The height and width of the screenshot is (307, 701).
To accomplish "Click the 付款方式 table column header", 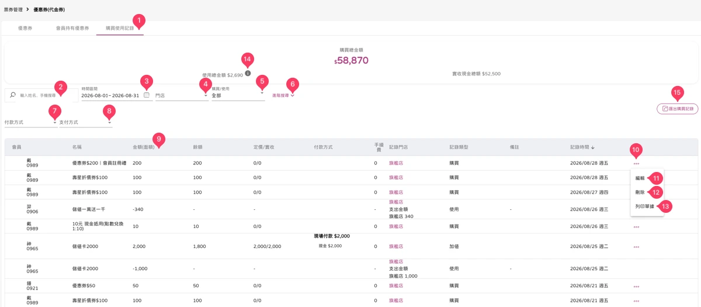I will (x=323, y=147).
